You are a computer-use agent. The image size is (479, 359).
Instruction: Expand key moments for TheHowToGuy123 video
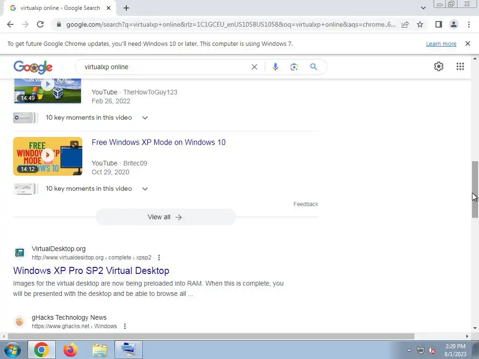tap(145, 118)
